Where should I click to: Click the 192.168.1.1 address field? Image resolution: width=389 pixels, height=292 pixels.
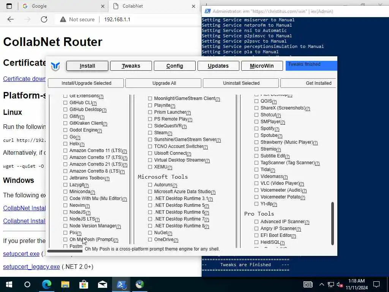[117, 19]
